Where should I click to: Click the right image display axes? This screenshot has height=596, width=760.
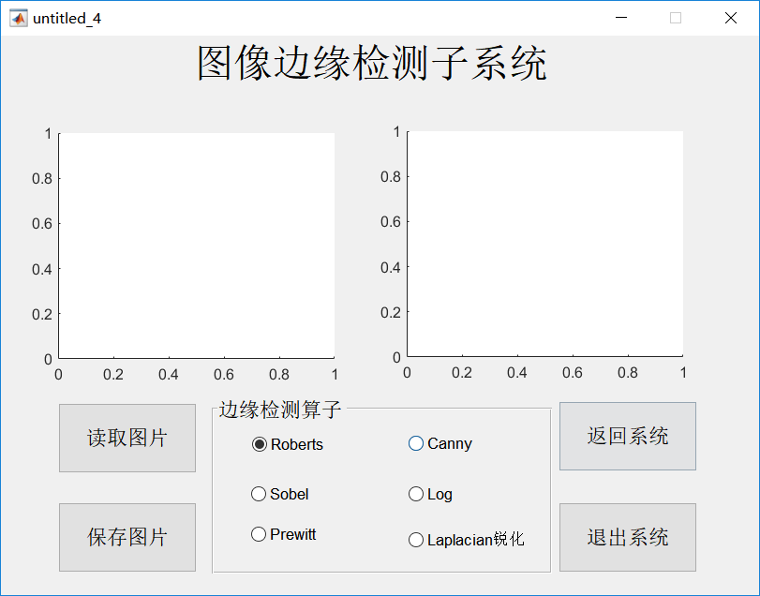[x=544, y=245]
